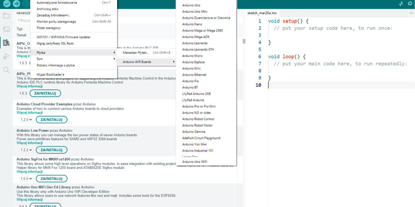Select Arduino Pro or Pro Mini

pyautogui.click(x=206, y=107)
